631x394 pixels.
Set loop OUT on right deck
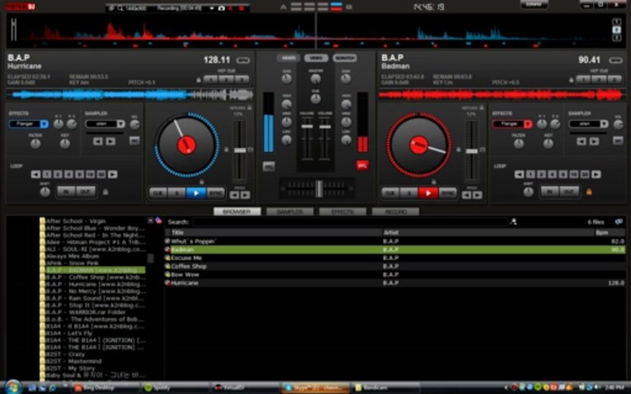click(x=569, y=192)
